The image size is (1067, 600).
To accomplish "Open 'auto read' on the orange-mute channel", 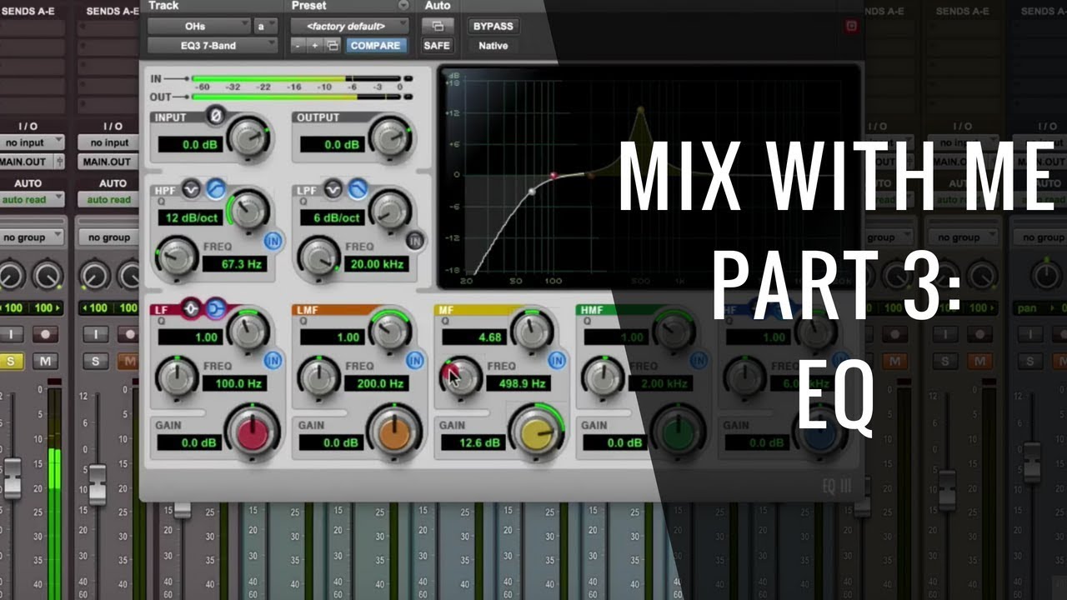I will click(109, 199).
